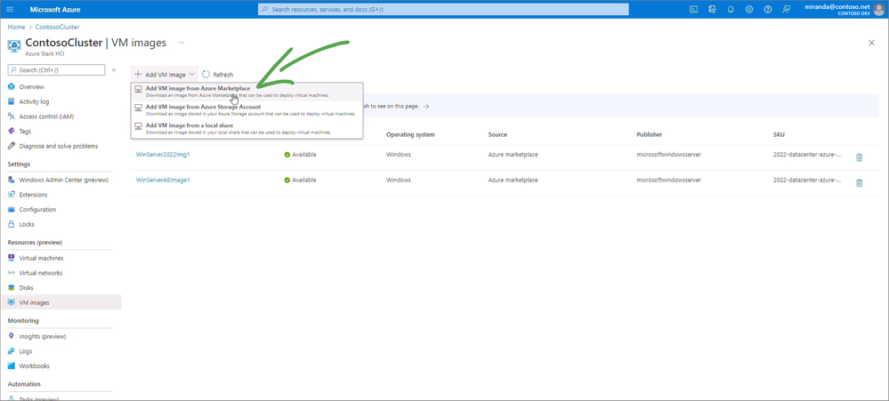Open the WinServerAEImage1 image link
This screenshot has height=401, width=889.
(163, 180)
